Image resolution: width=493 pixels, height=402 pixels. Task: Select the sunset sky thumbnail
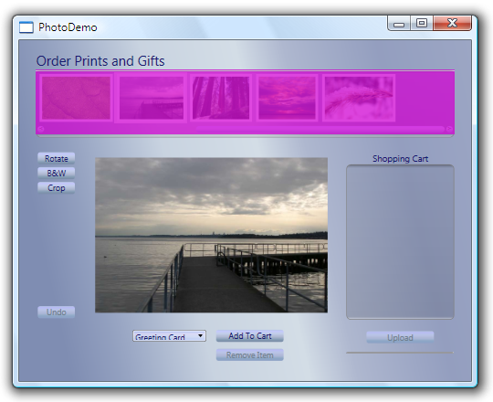(x=287, y=98)
